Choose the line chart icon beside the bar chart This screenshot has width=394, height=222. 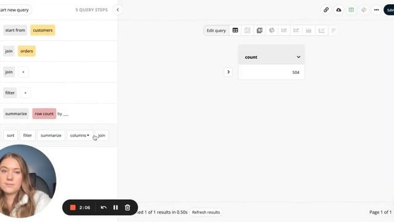click(296, 30)
